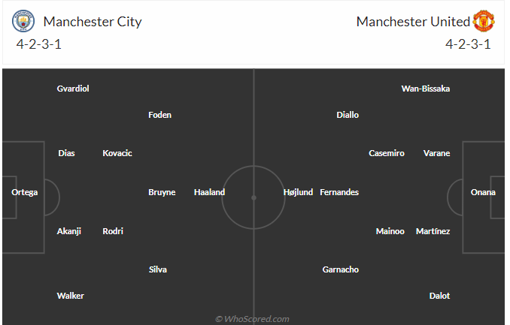The height and width of the screenshot is (325, 510).
Task: Click Haaland on the pitch
Action: 209,192
